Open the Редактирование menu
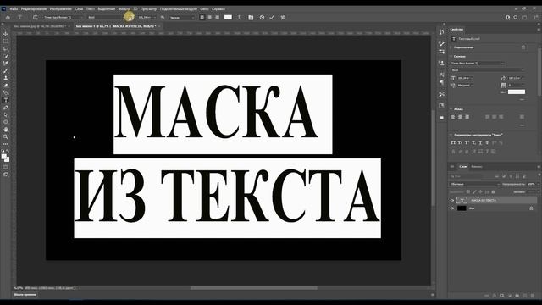The height and width of the screenshot is (305, 542). click(x=34, y=9)
